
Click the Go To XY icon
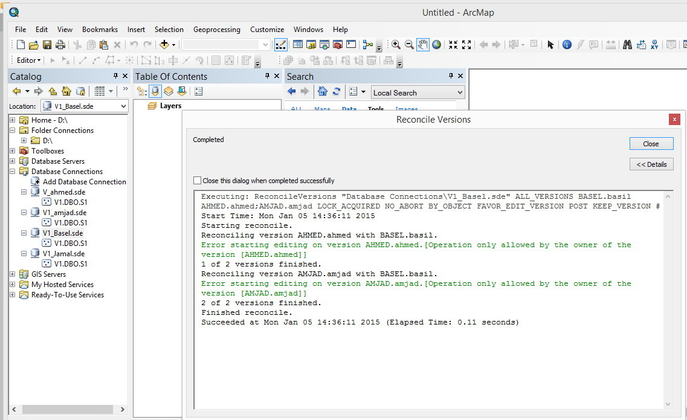point(654,45)
